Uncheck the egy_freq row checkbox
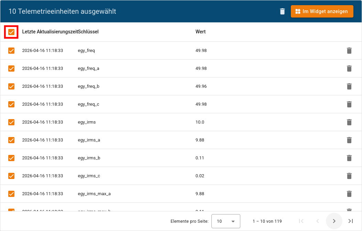 (11, 51)
